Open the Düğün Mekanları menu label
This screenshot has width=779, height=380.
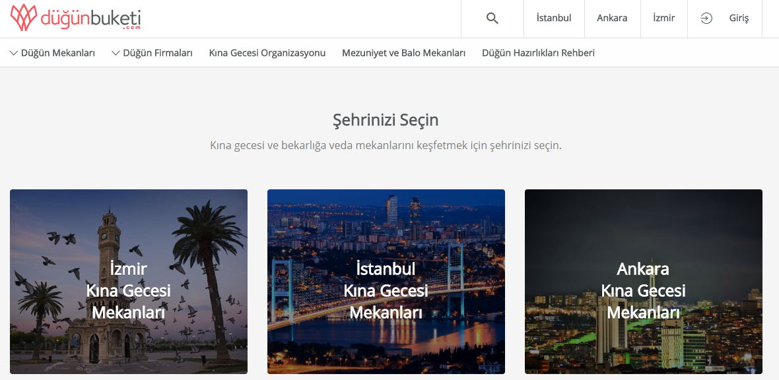[58, 53]
